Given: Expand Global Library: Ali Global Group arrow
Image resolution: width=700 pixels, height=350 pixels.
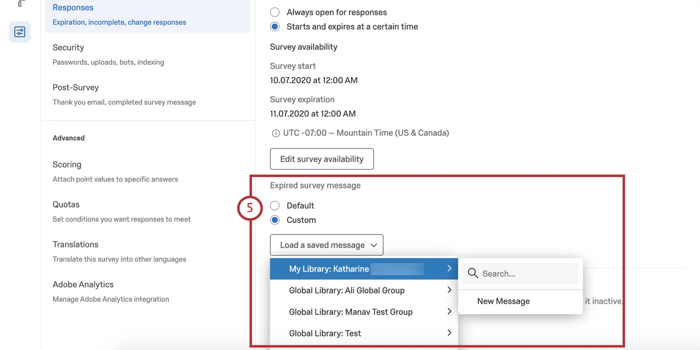Looking at the screenshot, I should (449, 290).
